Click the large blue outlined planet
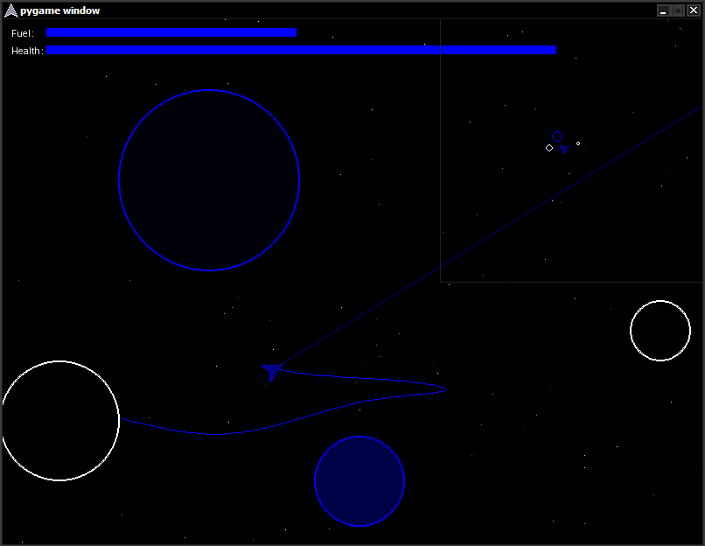The width and height of the screenshot is (705, 546). (x=209, y=180)
